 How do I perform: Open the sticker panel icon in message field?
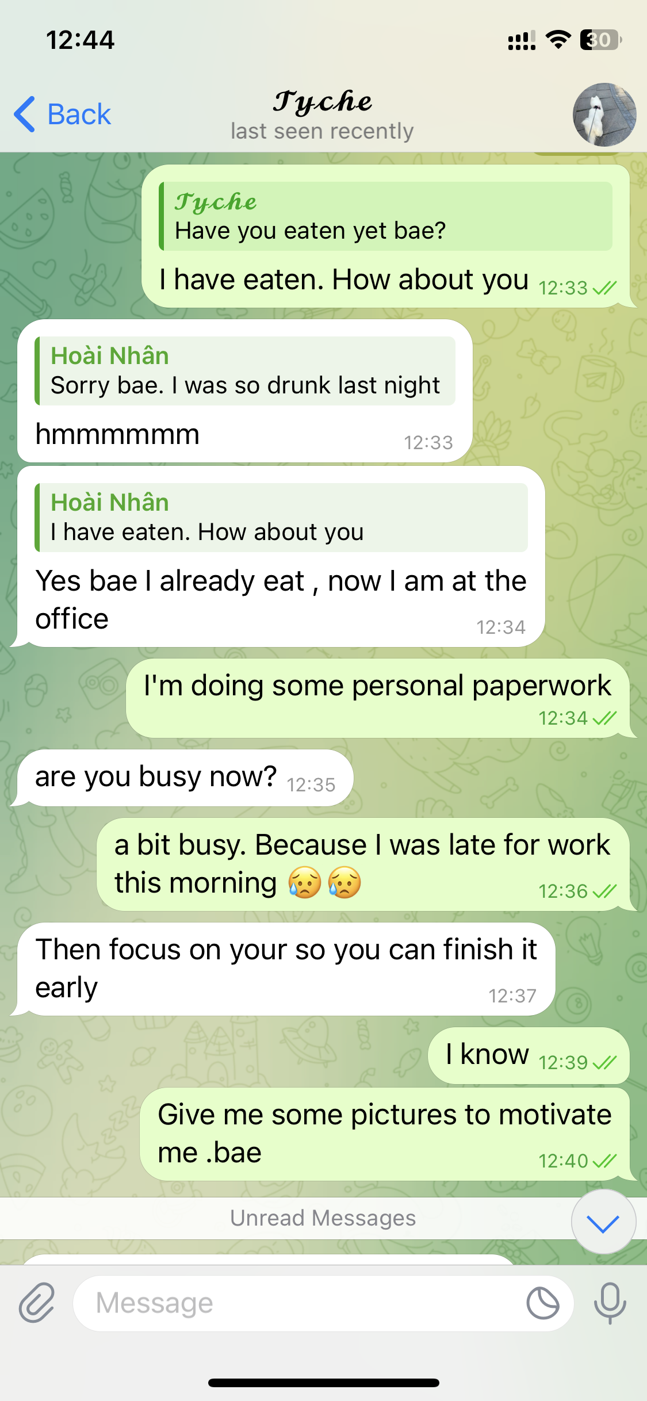[x=542, y=1303]
